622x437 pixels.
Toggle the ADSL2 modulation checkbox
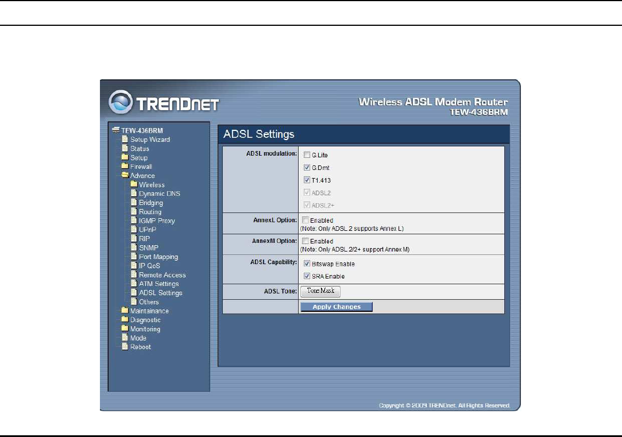coord(307,192)
